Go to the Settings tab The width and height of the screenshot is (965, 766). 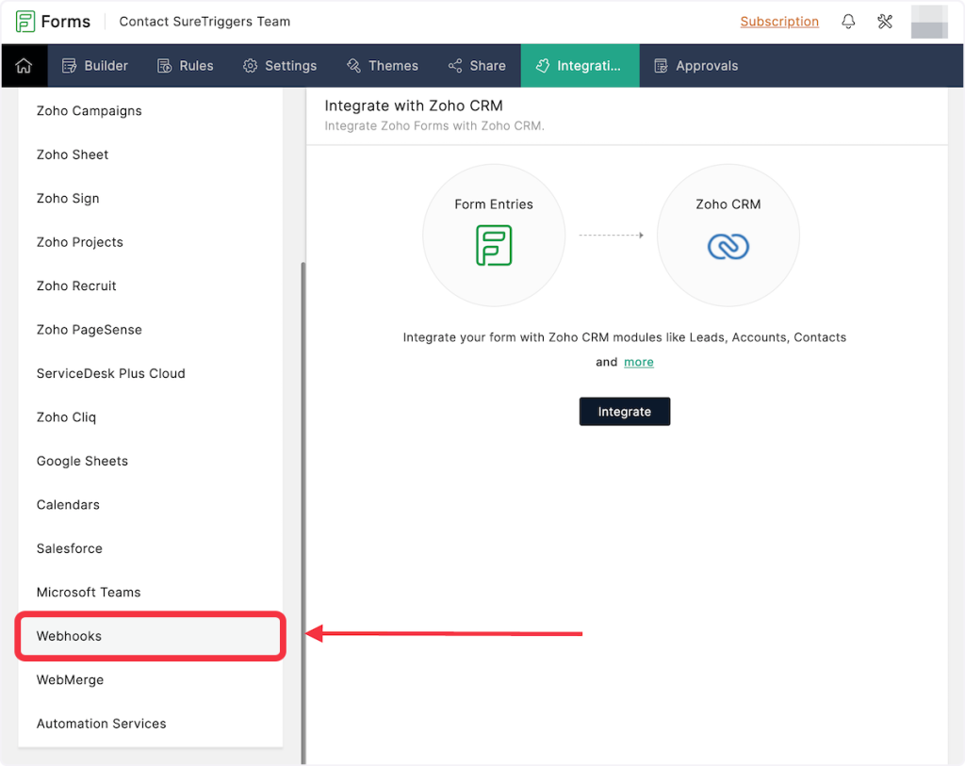click(280, 66)
